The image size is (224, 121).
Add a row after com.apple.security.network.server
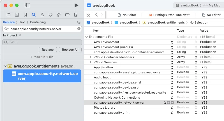tap(168, 103)
